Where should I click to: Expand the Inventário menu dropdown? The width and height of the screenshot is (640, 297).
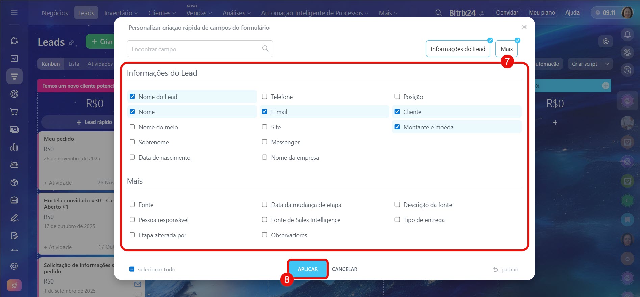click(x=121, y=13)
